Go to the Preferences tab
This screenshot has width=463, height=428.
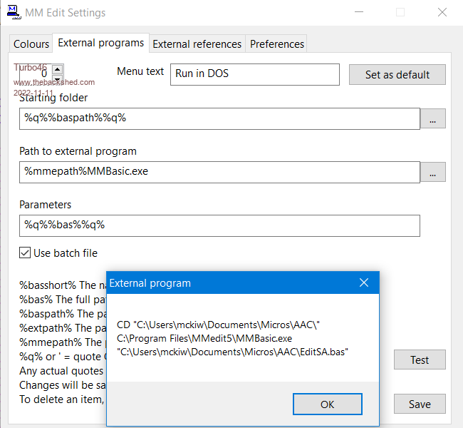pyautogui.click(x=276, y=44)
